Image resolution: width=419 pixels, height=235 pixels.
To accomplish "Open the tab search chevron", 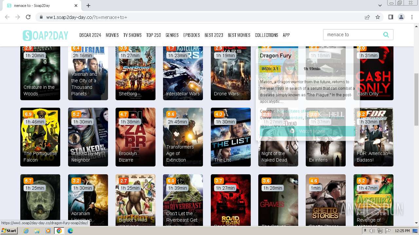I will (380, 6).
